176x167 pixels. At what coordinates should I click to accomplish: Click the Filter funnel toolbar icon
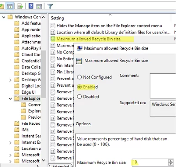click(50, 6)
